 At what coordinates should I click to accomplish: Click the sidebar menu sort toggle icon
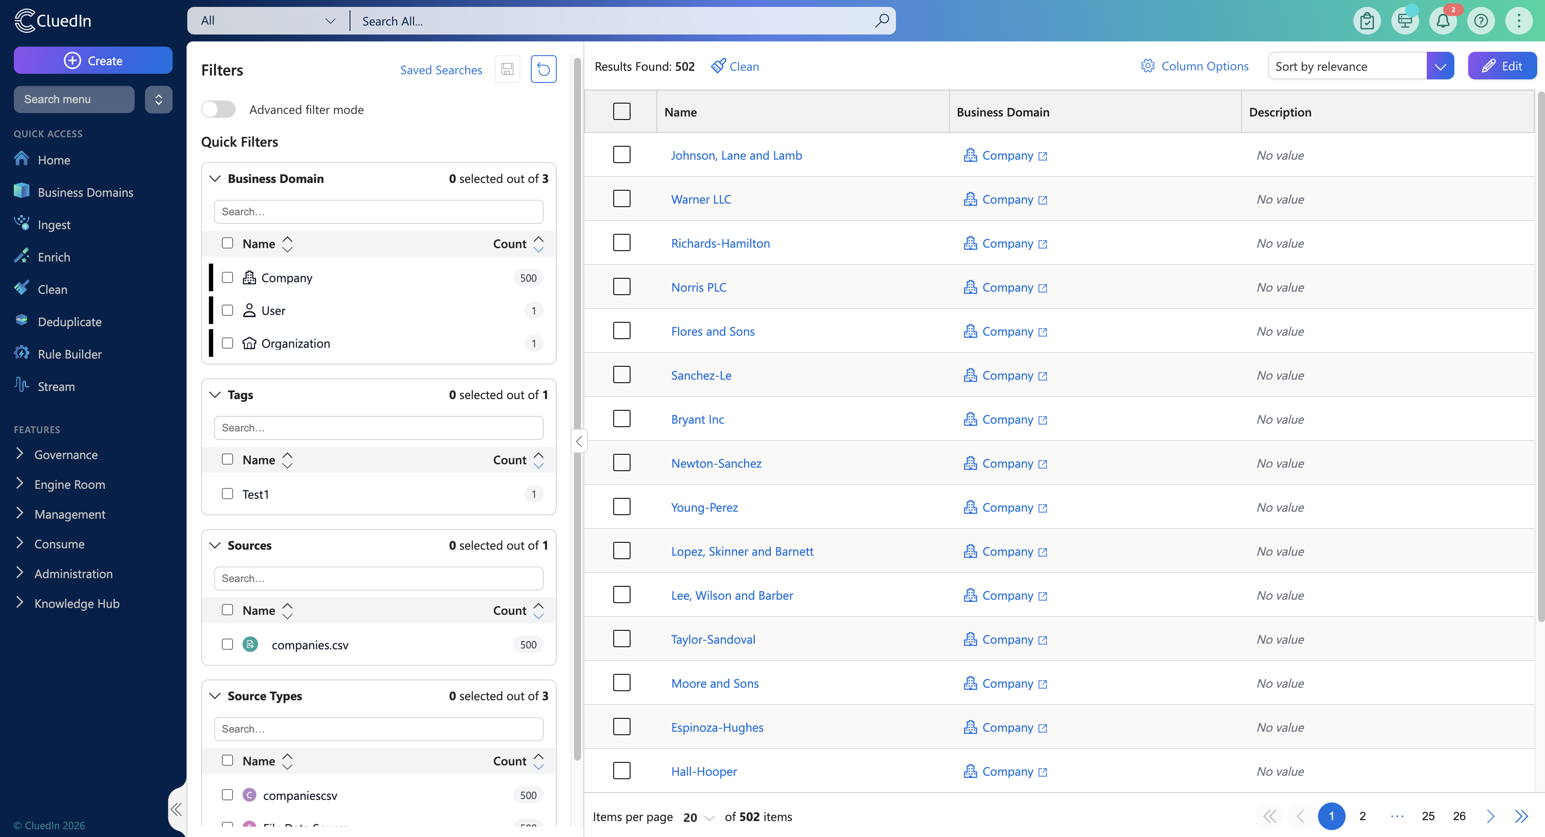tap(158, 100)
